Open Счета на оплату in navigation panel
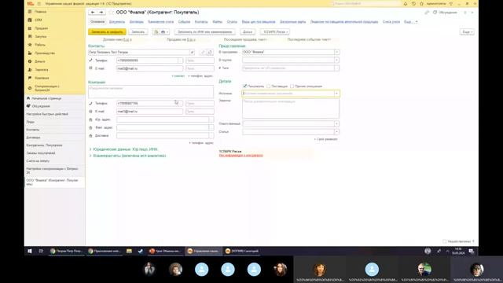Image resolution: width=503 pixels, height=283 pixels. click(38, 160)
